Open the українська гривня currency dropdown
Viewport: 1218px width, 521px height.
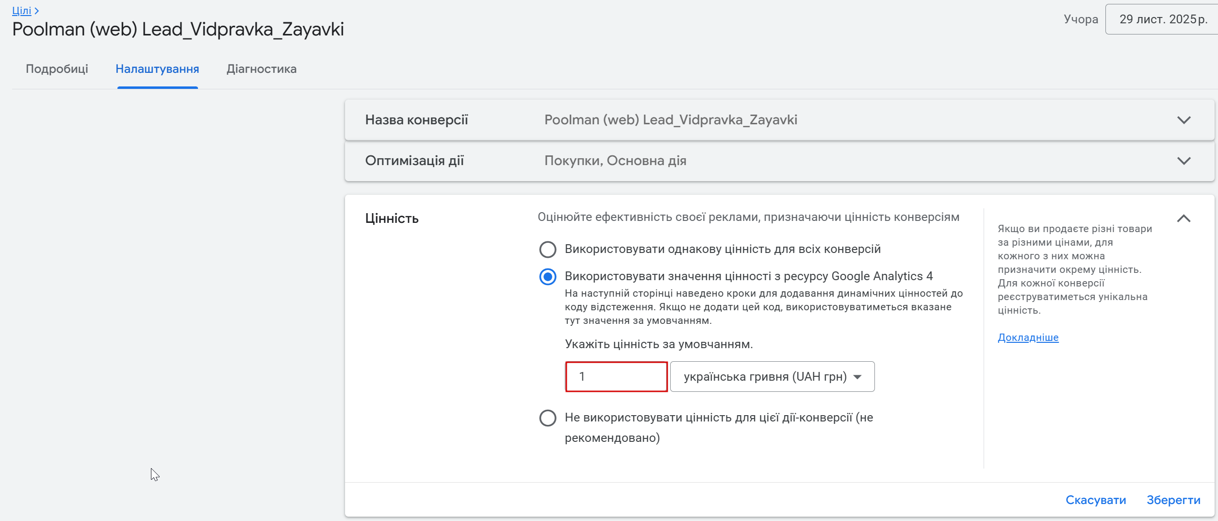[x=772, y=377]
